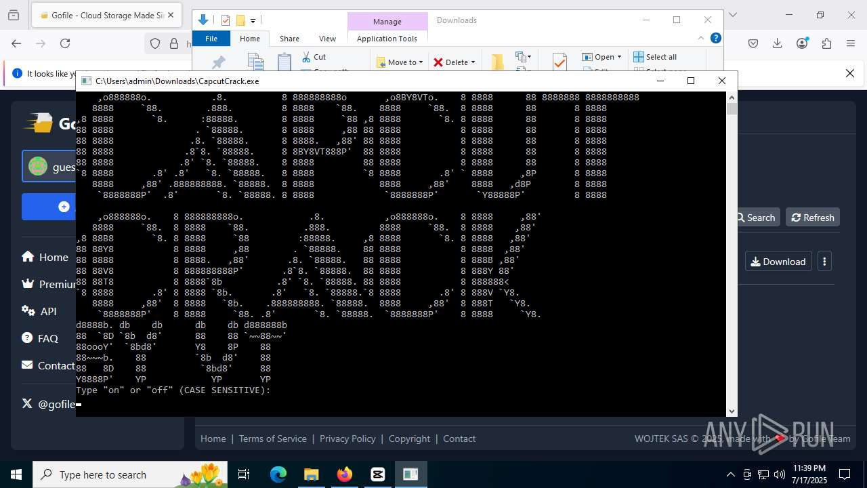The height and width of the screenshot is (488, 867).
Task: Pin to Quick access icon
Action: click(218, 62)
